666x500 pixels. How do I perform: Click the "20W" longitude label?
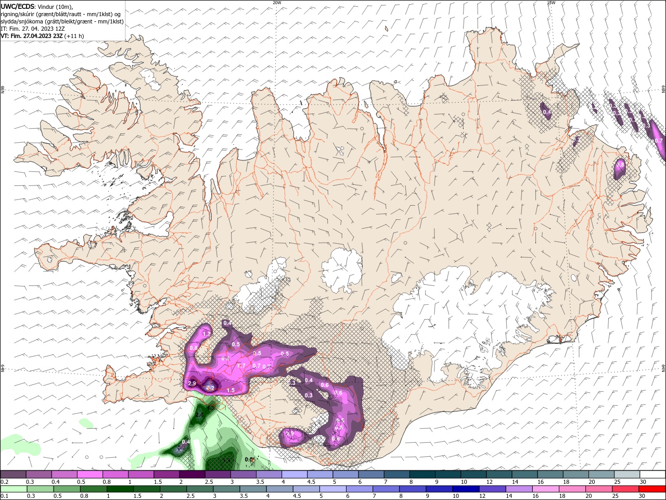tap(277, 3)
